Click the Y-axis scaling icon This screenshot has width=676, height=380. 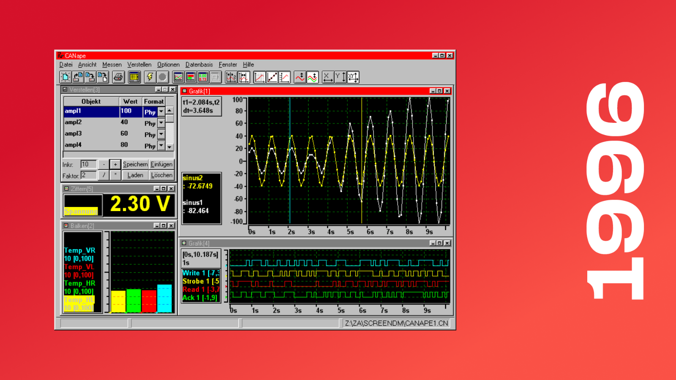341,77
